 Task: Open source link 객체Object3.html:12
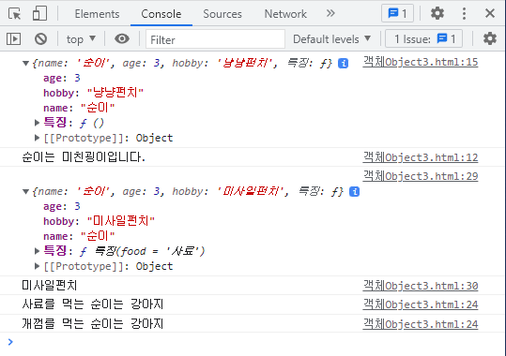pos(421,157)
